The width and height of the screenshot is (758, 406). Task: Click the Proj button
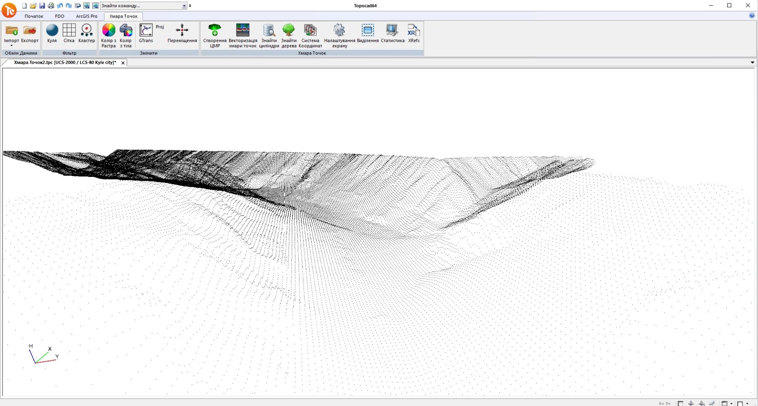[160, 27]
